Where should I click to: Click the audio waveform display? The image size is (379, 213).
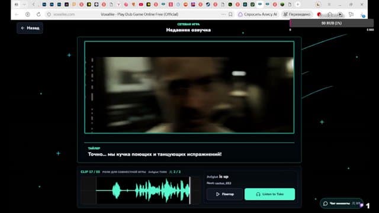pos(141,191)
